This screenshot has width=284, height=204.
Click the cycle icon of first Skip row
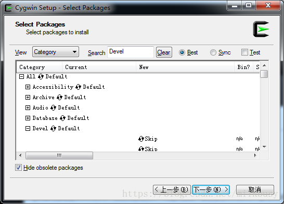click(x=141, y=139)
